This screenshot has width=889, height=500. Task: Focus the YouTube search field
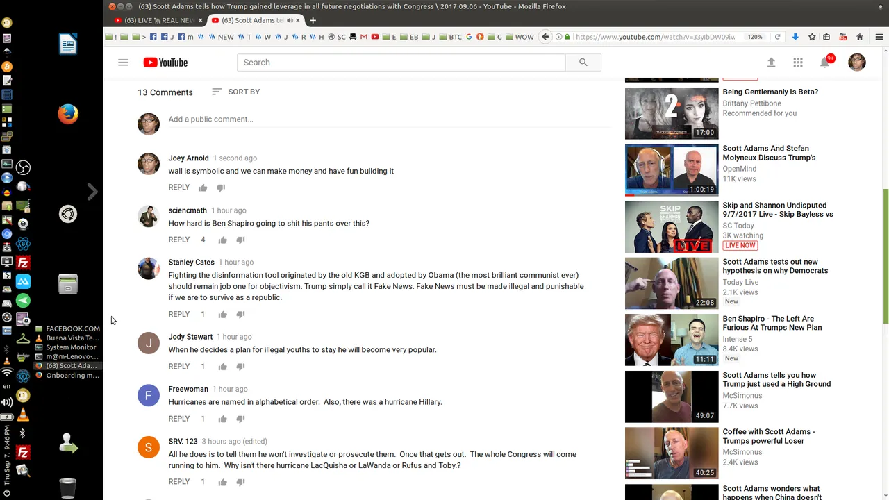(401, 62)
